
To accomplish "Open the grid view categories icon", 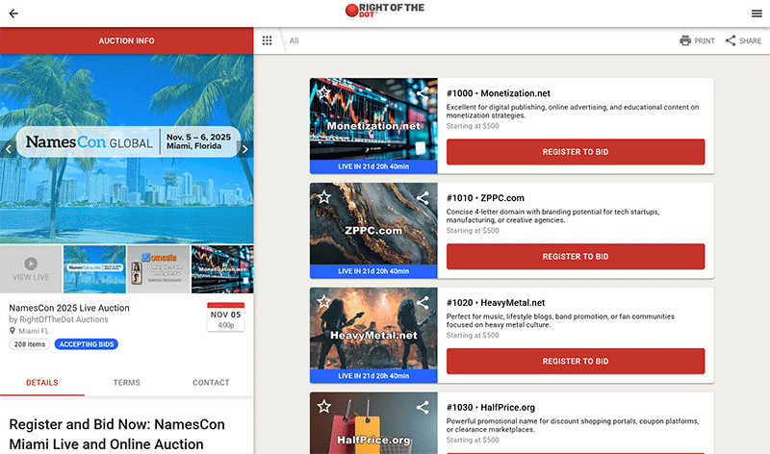I will (268, 41).
